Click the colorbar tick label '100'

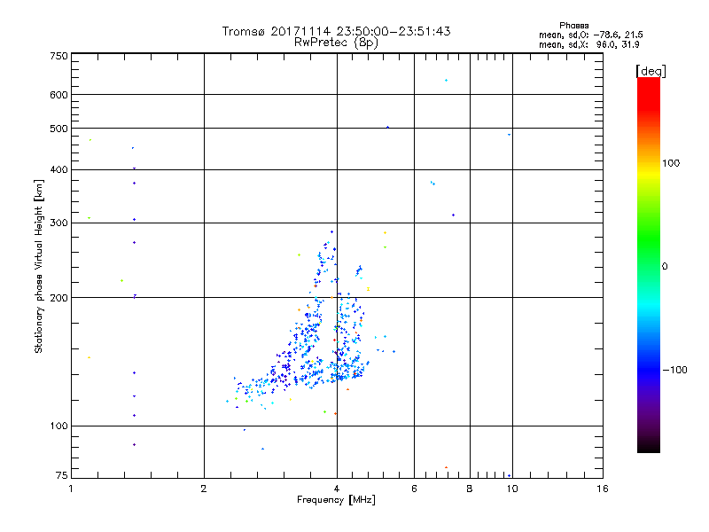[x=671, y=163]
